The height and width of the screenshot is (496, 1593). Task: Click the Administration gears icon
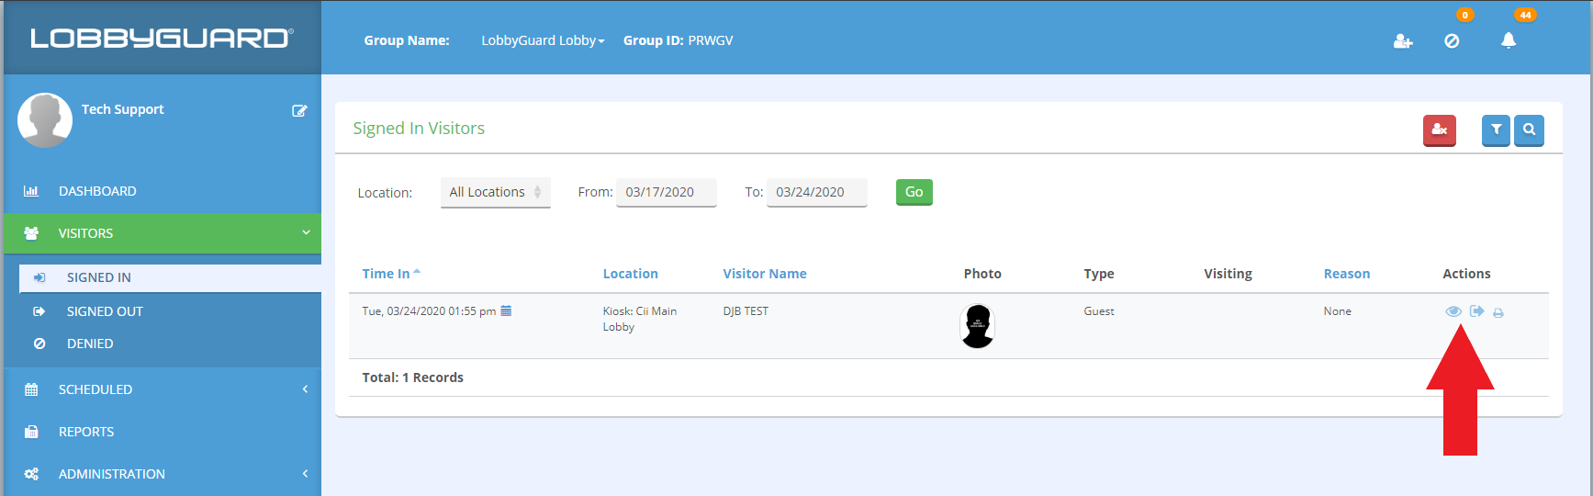coord(31,474)
